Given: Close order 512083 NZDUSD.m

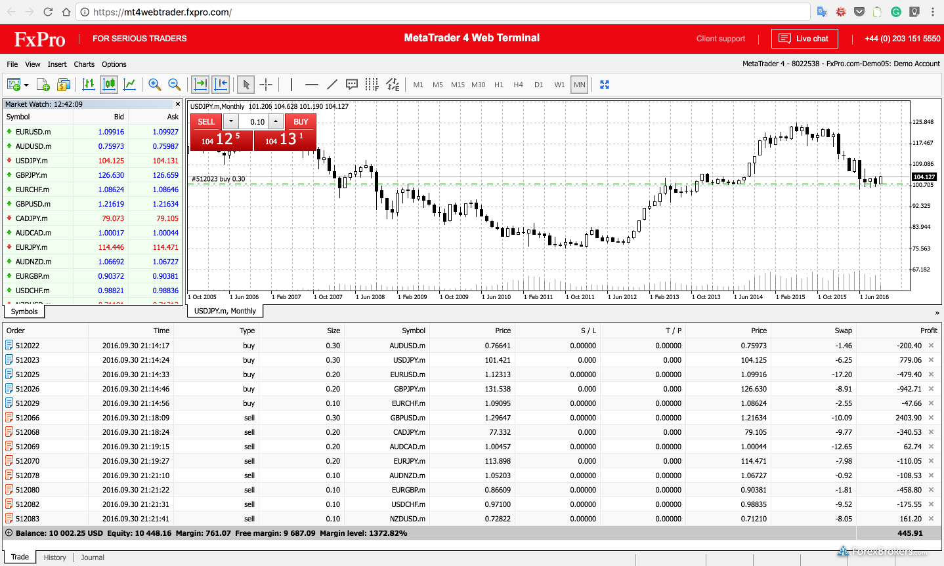Looking at the screenshot, I should (x=931, y=519).
